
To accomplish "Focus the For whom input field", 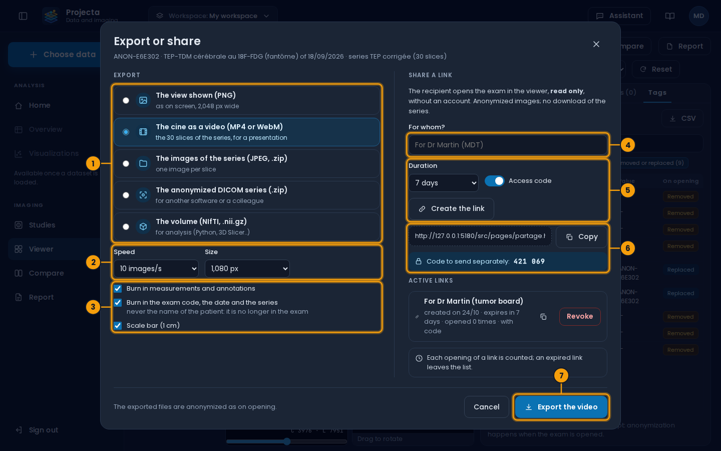I will (508, 145).
